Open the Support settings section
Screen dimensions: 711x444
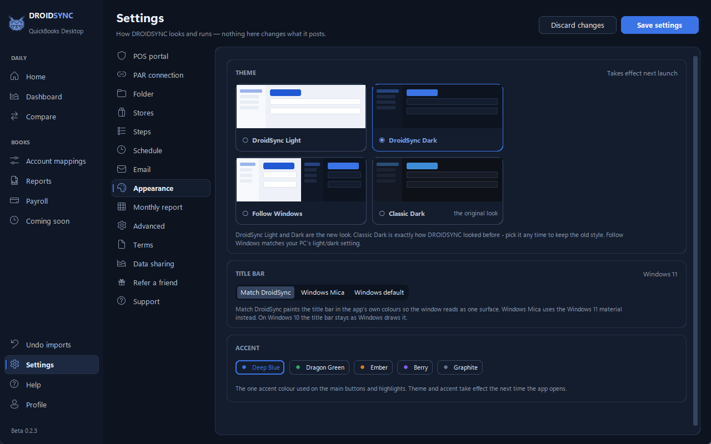pos(161,301)
